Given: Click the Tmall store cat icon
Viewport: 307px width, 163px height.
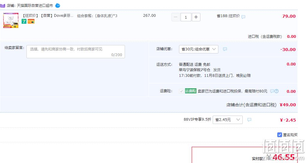Looking at the screenshot, I should 3,6.
